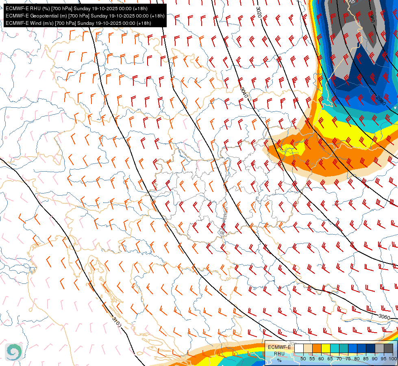Pick the cyan 65-70 legend swatch
Image resolution: width=398 pixels, height=366 pixels.
pos(335,348)
